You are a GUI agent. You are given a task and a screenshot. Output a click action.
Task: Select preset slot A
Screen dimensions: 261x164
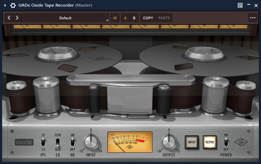coord(125,18)
